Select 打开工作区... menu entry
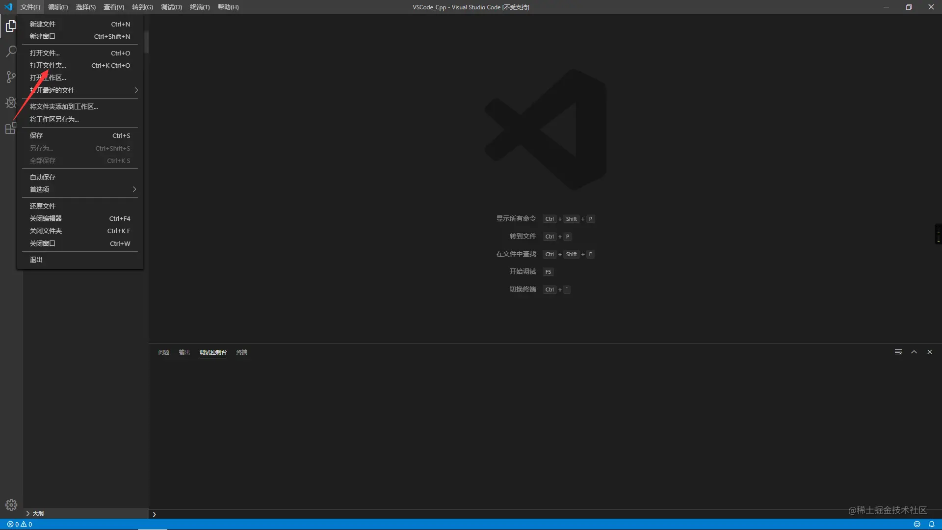Screen dimensions: 942x530 80,78
